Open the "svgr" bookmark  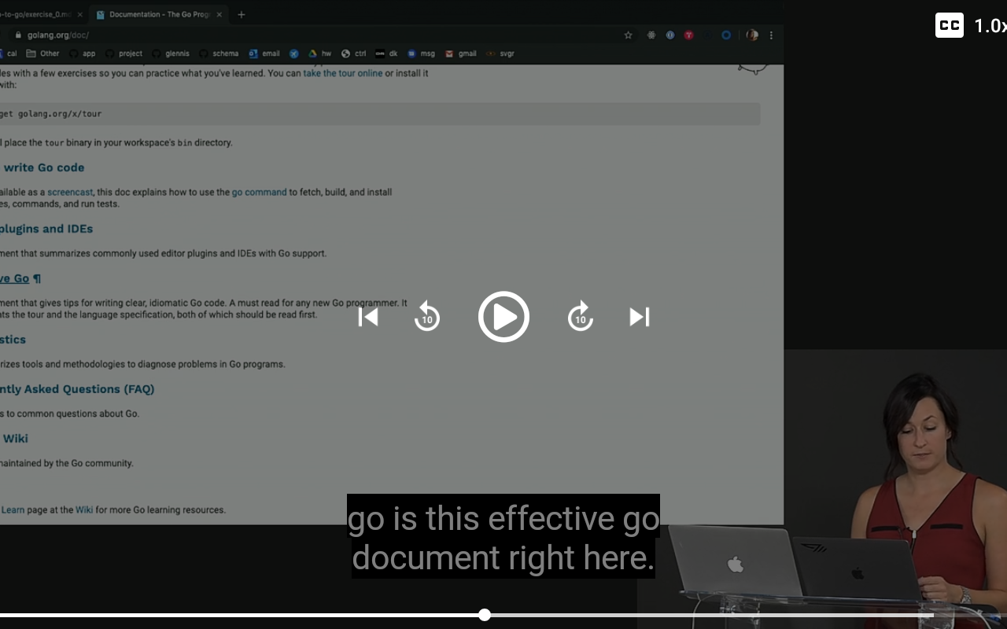coord(504,53)
